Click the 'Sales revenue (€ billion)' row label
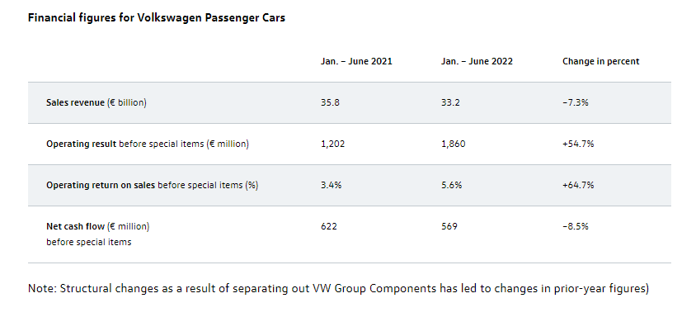This screenshot has width=696, height=317. tap(96, 102)
